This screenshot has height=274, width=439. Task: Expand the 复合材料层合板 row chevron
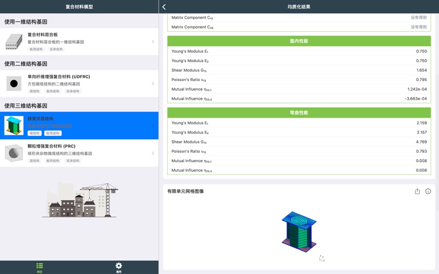[x=153, y=42]
